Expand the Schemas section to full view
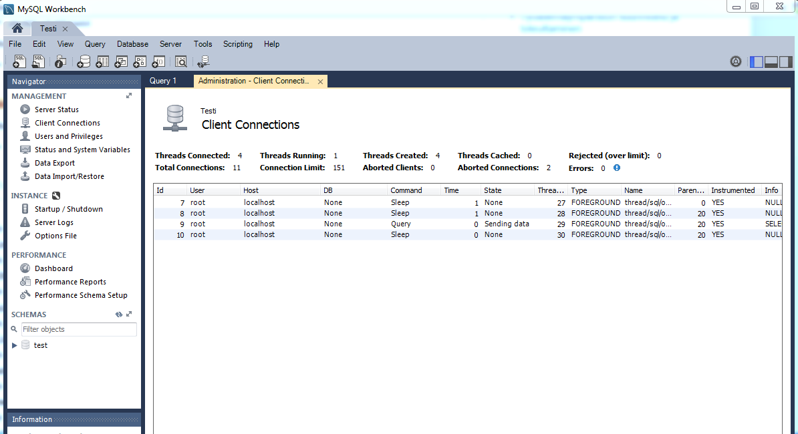 pos(129,314)
